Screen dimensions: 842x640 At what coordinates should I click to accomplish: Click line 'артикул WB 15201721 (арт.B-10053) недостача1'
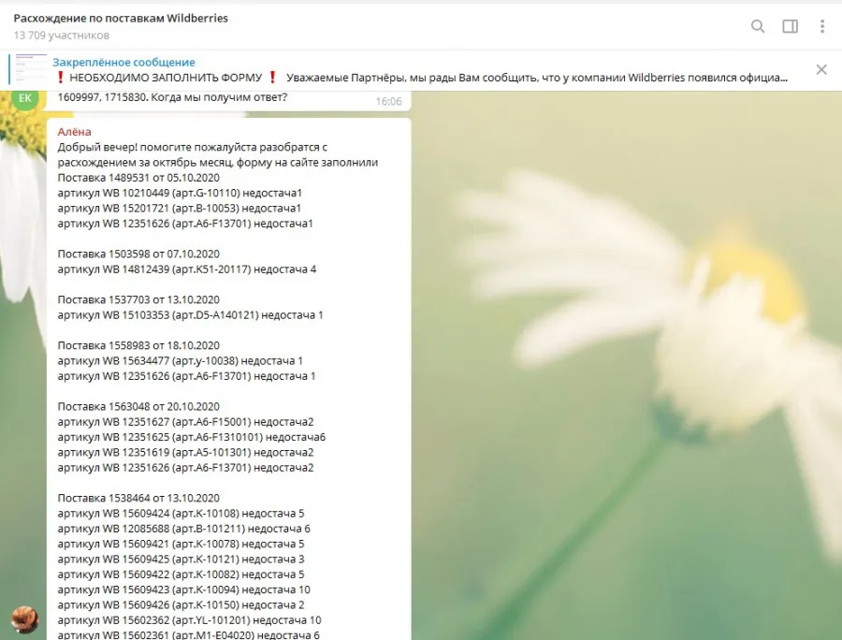(180, 209)
